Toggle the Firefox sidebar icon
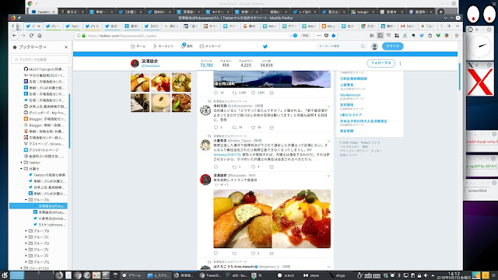Screen dimensions: 498x280 381,36
